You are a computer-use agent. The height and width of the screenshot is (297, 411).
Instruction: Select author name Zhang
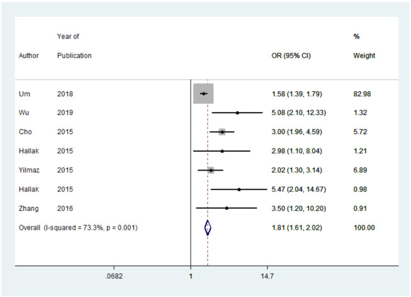coord(28,209)
